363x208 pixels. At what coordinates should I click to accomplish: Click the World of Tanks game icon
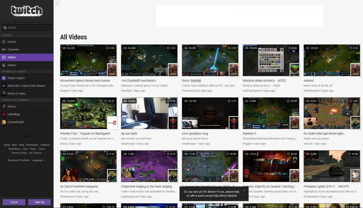4,94
